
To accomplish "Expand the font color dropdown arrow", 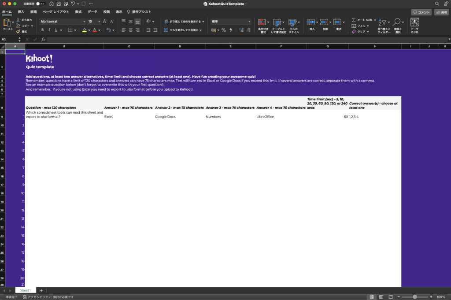I will (x=100, y=30).
